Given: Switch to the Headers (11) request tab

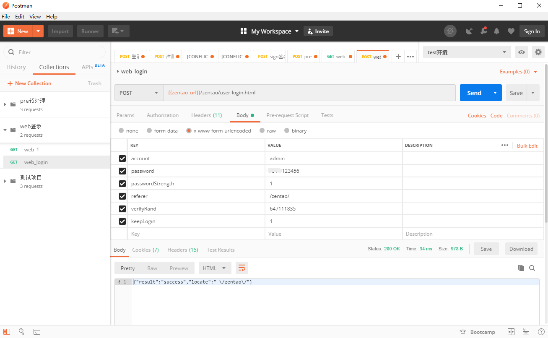Looking at the screenshot, I should click(x=206, y=115).
